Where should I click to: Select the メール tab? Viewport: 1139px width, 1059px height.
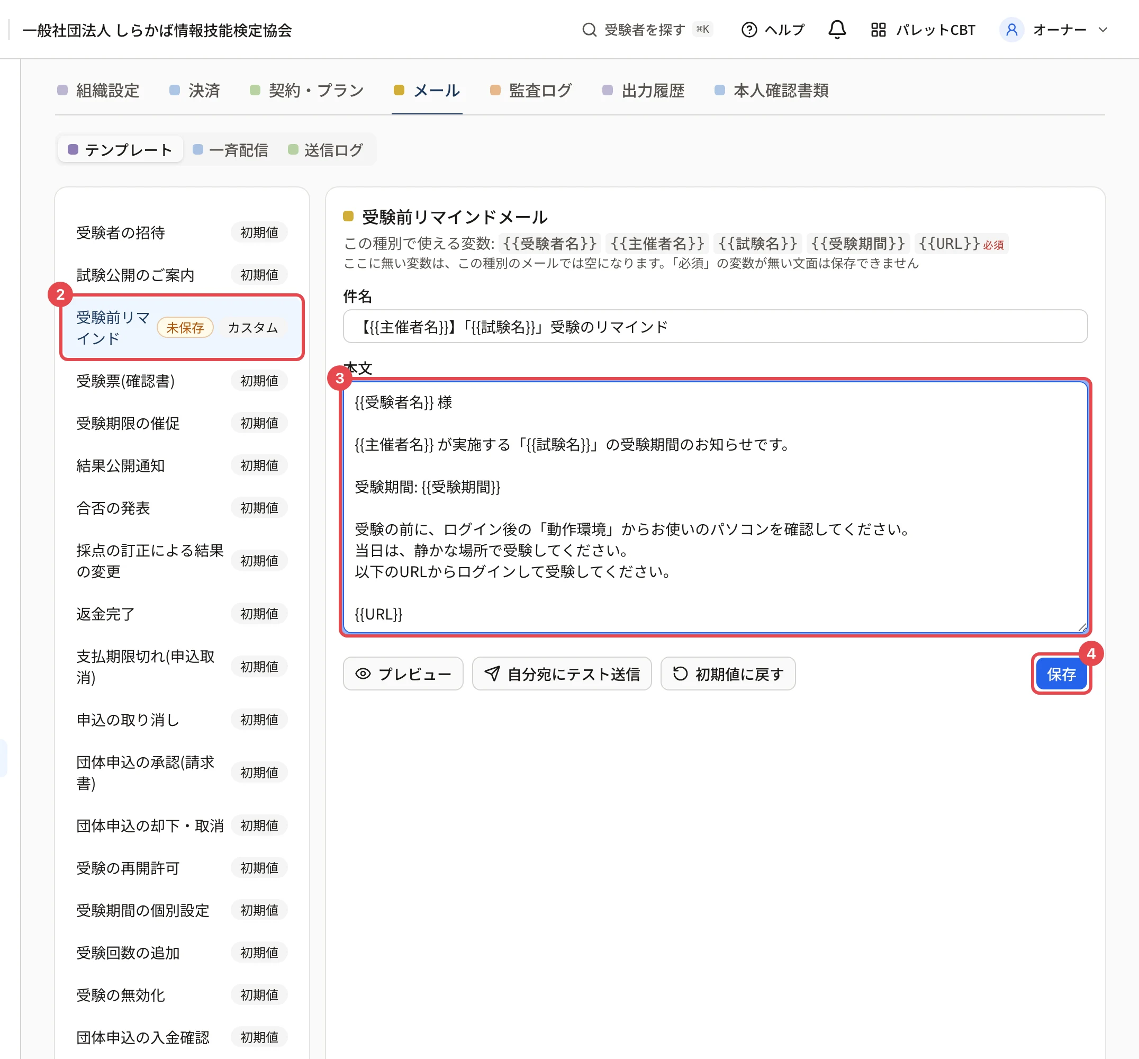tap(427, 91)
